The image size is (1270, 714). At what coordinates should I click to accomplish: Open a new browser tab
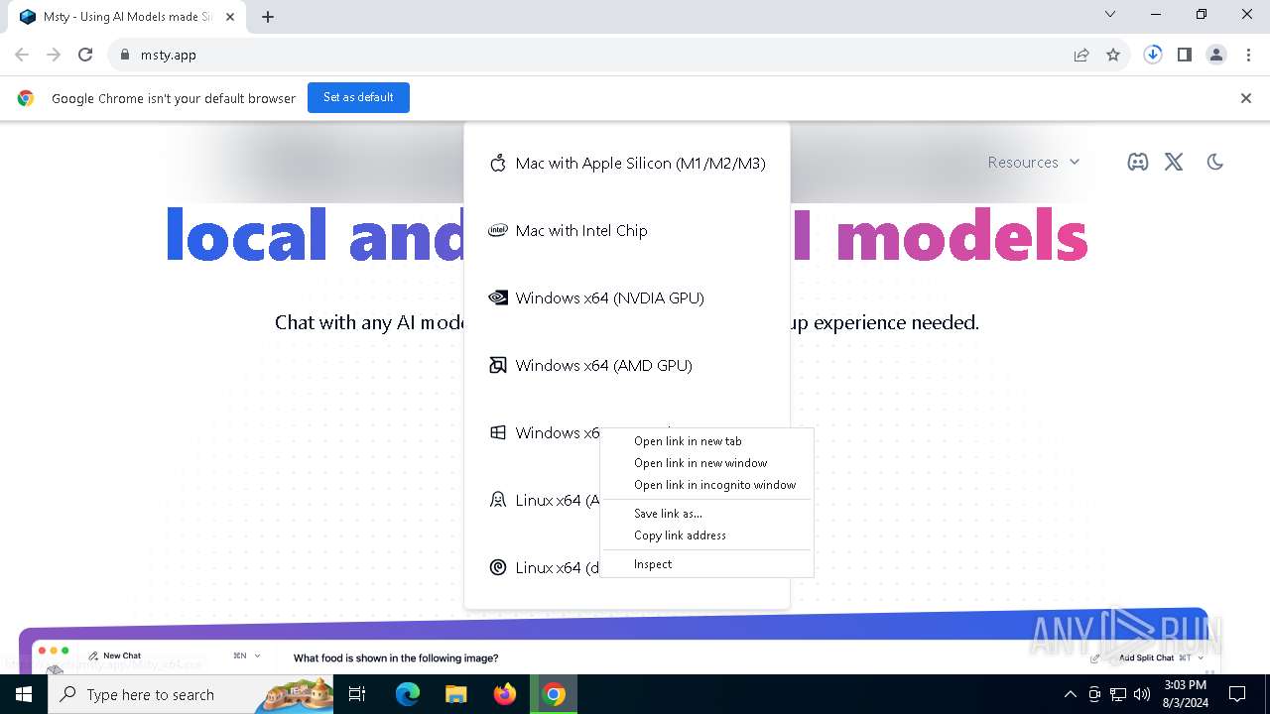(x=268, y=17)
